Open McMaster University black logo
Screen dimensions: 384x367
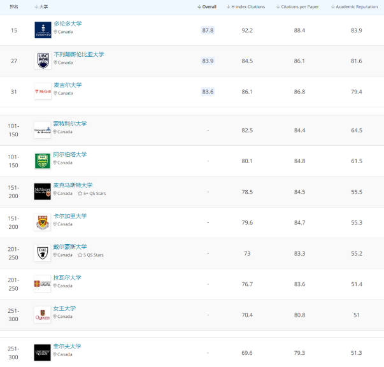[43, 192]
